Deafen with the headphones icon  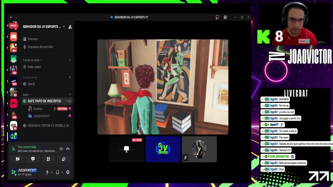click(57, 172)
